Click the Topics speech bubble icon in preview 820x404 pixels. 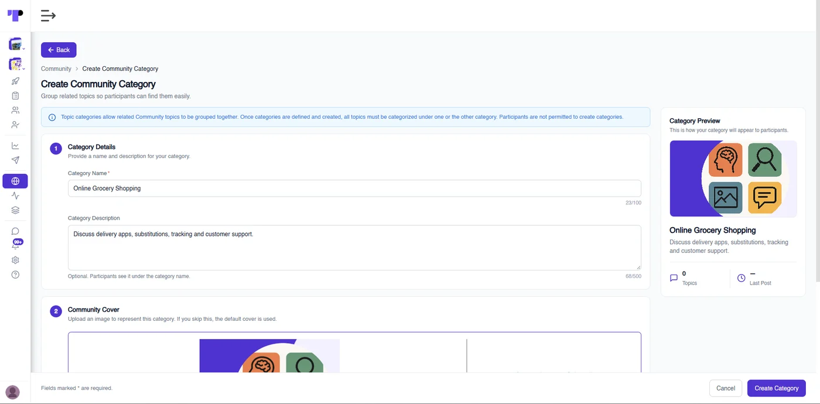tap(674, 278)
